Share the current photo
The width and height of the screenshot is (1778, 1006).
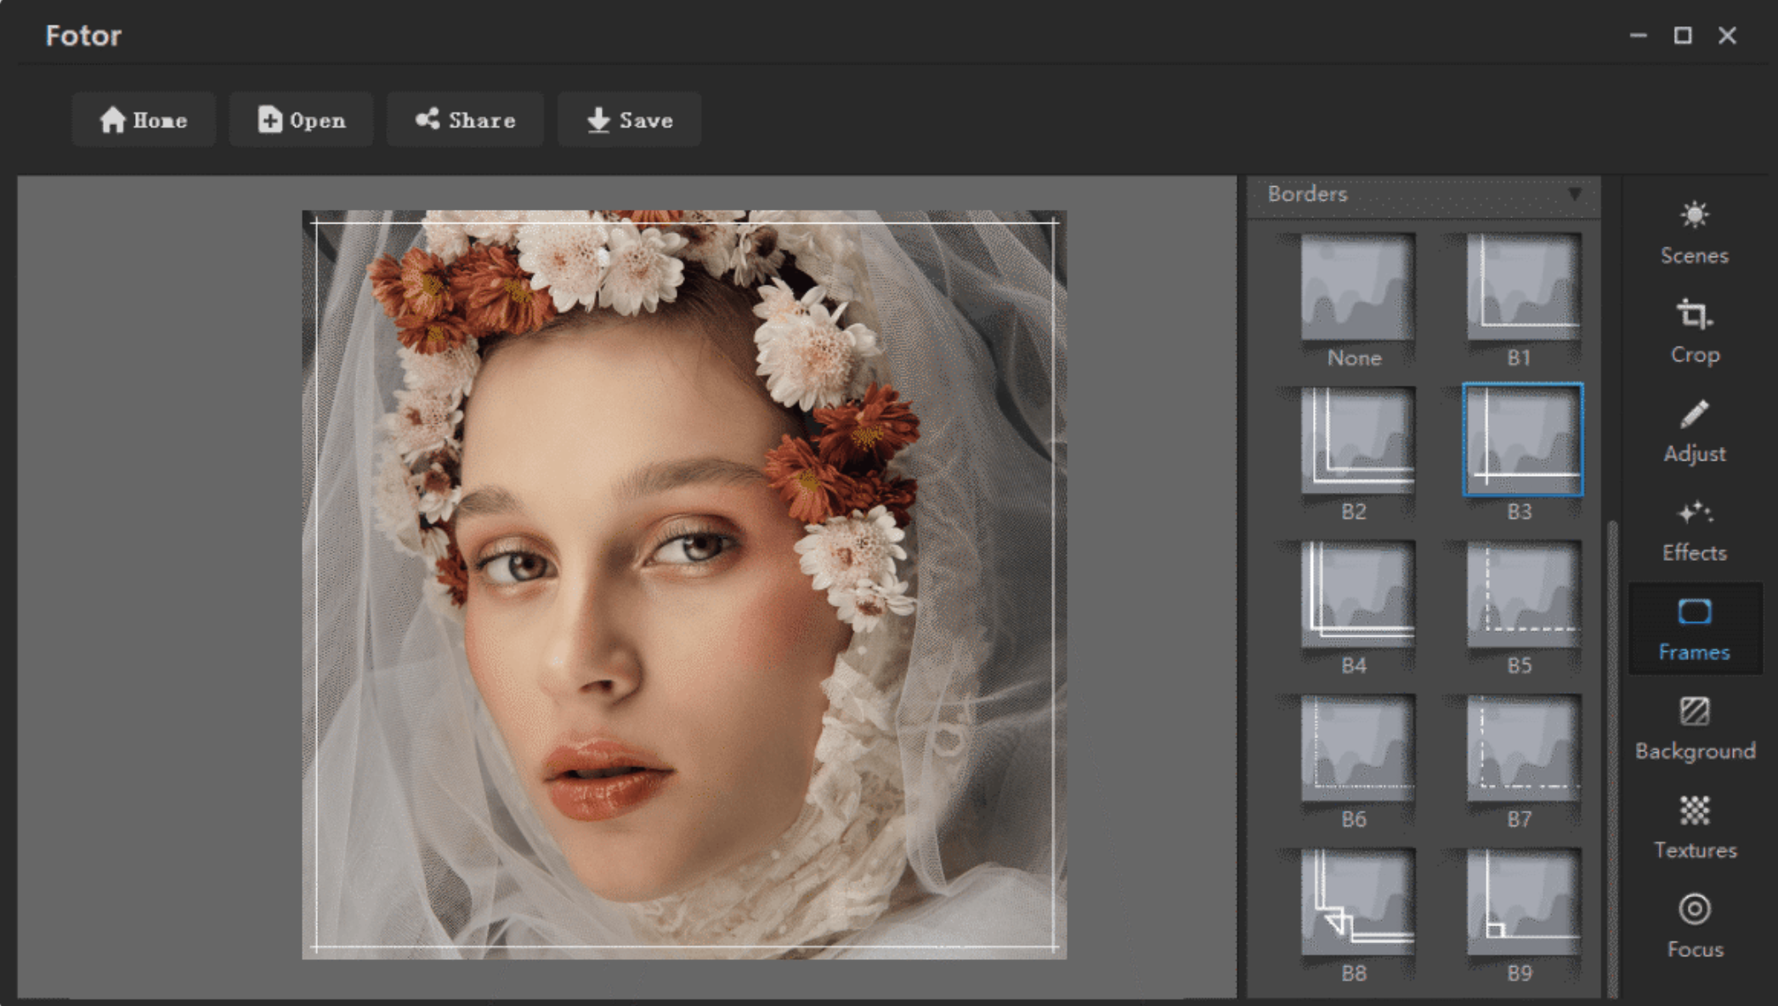(x=465, y=119)
